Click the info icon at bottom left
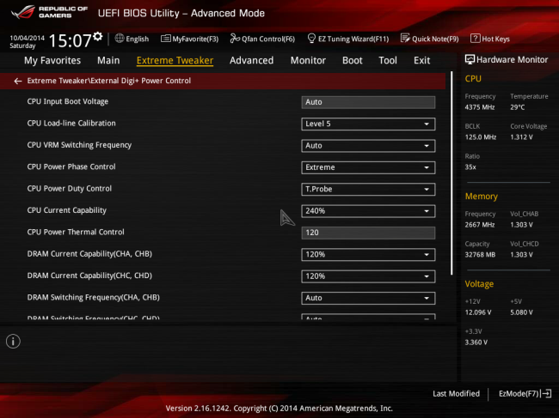 click(13, 342)
